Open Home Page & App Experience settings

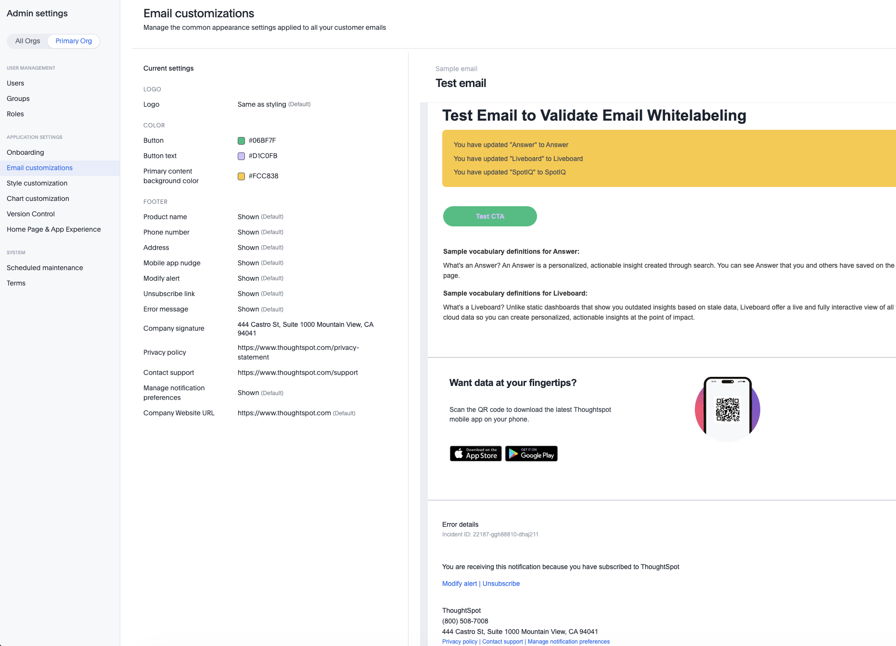pos(53,229)
